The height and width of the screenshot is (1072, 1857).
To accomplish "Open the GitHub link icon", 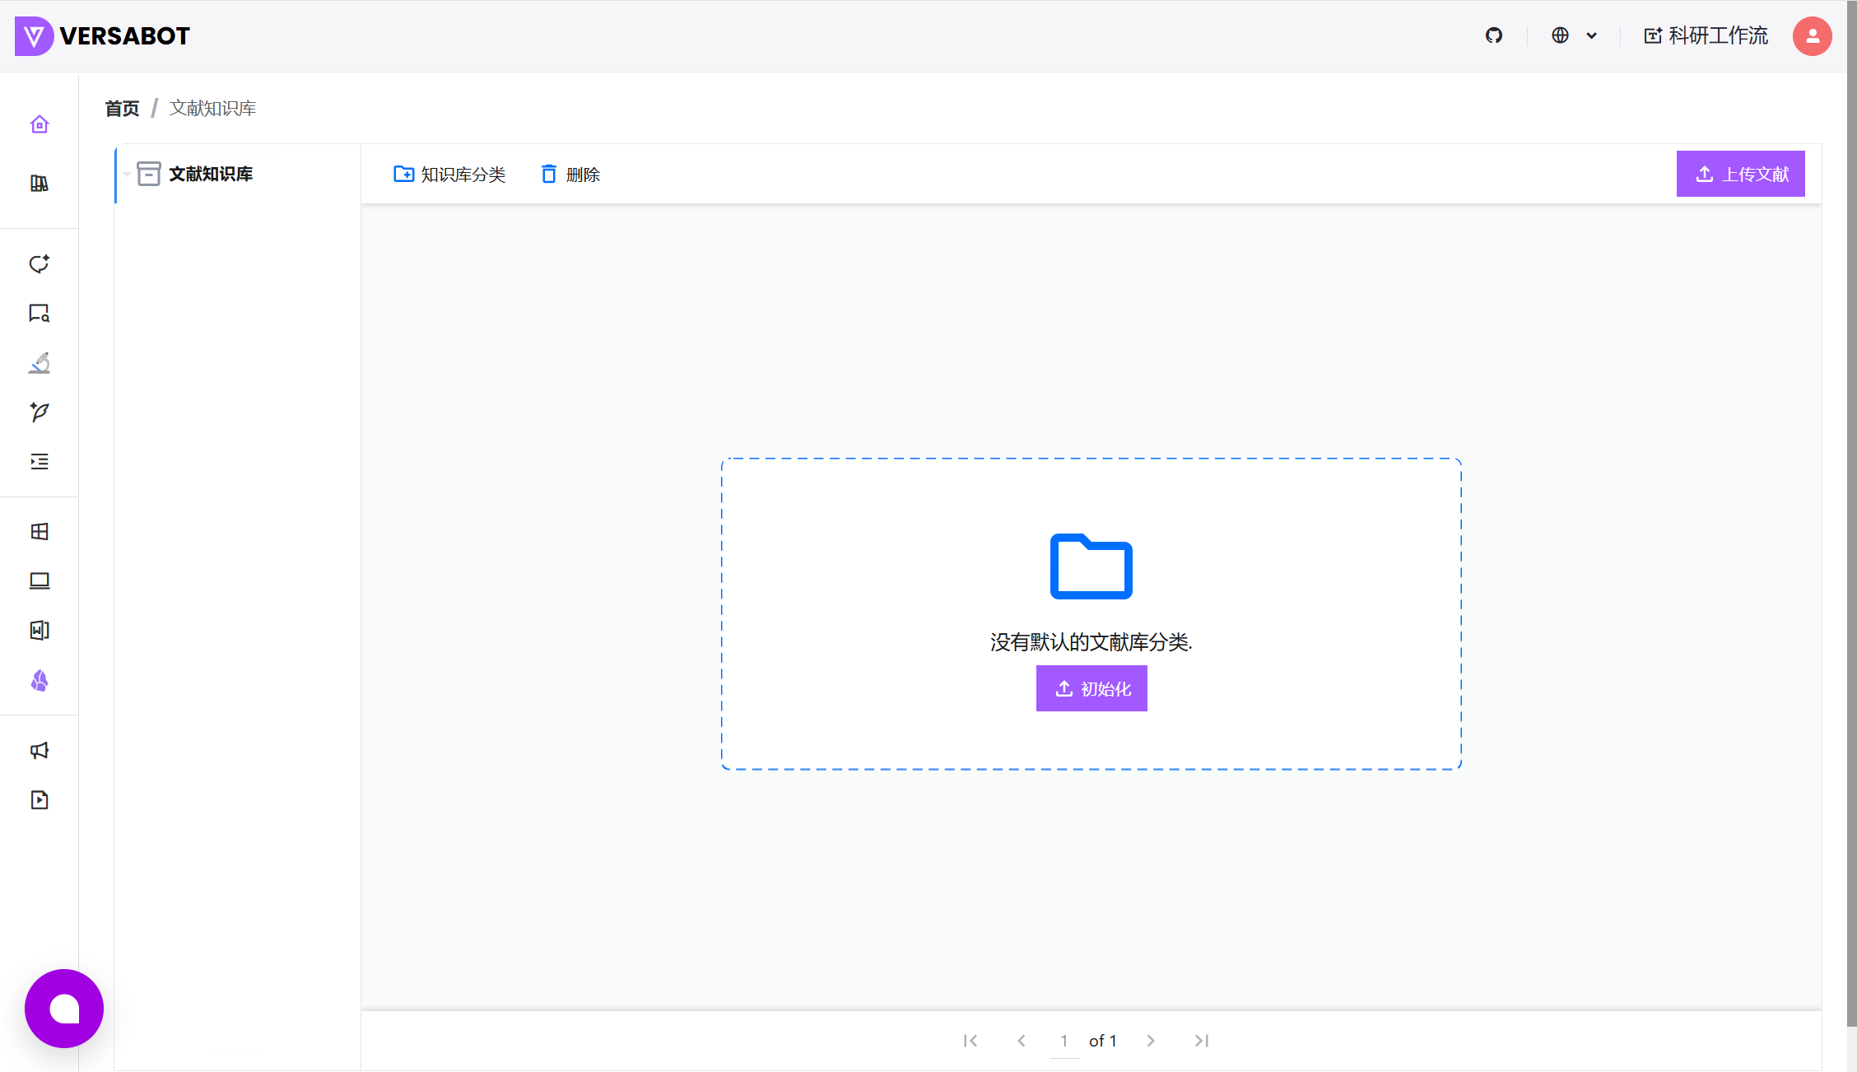I will pos(1494,35).
